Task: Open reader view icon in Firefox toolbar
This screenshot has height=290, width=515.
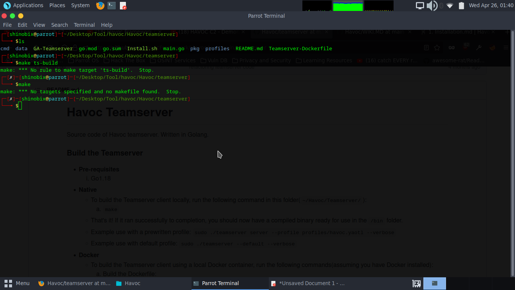Action: 426,48
